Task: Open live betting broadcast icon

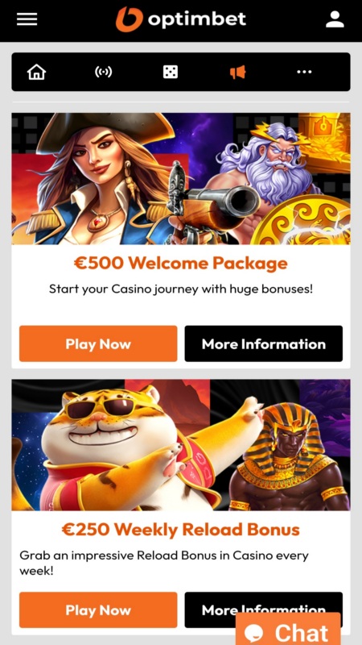Action: pos(103,72)
